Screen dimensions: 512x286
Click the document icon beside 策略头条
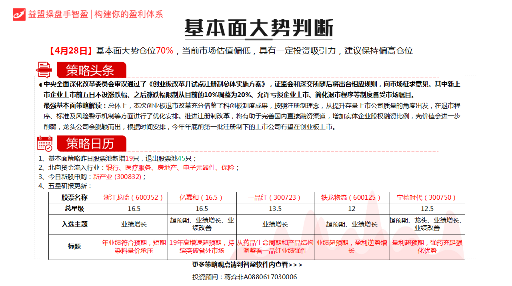44,70
